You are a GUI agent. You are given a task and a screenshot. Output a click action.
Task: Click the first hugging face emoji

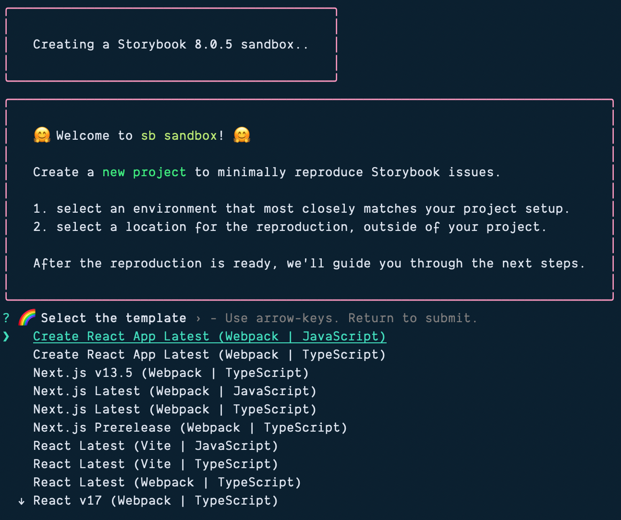tap(42, 135)
